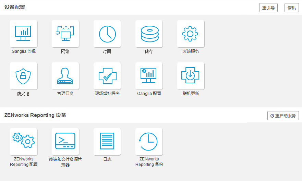The width and height of the screenshot is (302, 181).
Task: Click the 设备配置 section heading
Action: point(15,7)
